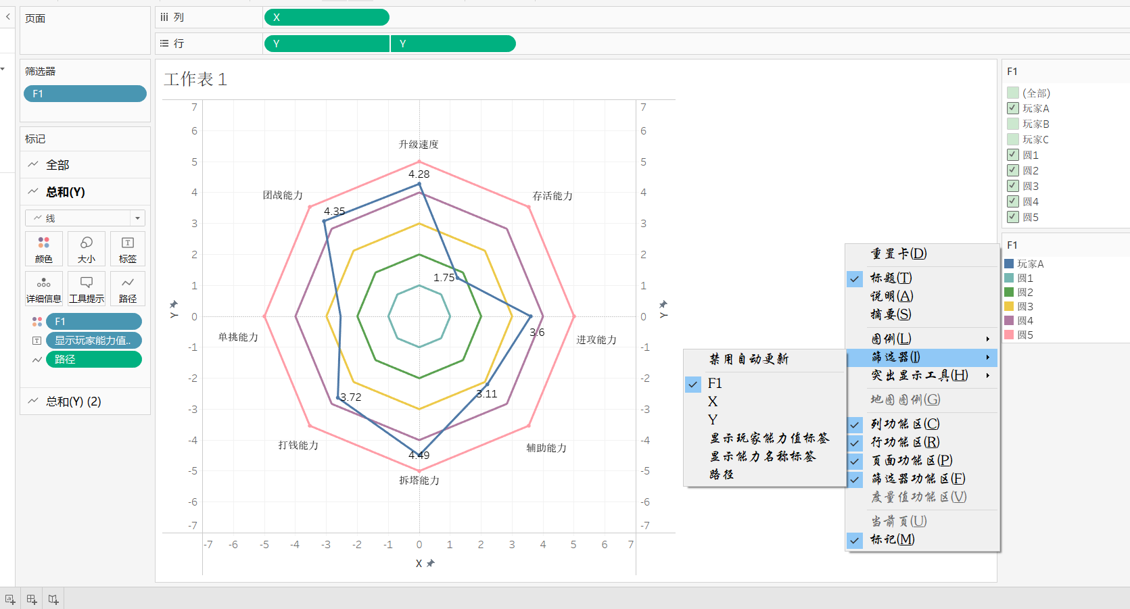
Task: Click the pin icon on the X axis
Action: [x=431, y=563]
